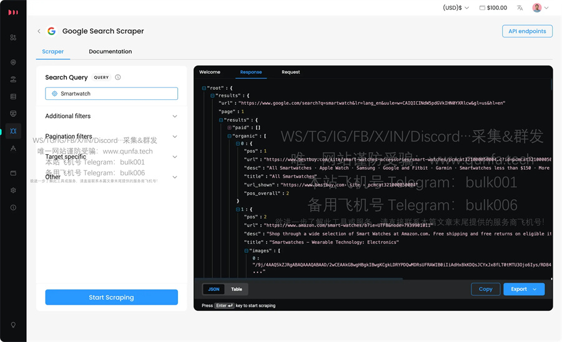562x342 pixels.
Task: Click the Start Scraping button
Action: (x=112, y=298)
